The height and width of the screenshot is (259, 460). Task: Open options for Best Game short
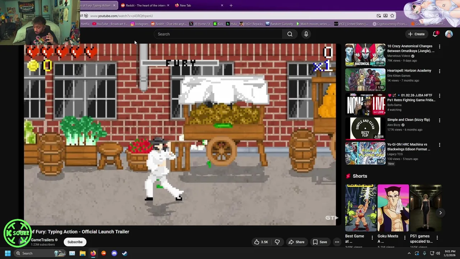372,238
